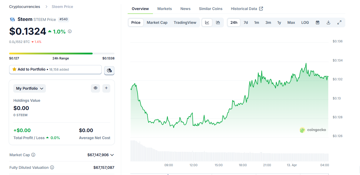Open the calendar date range picker
This screenshot has width=360, height=175.
tap(318, 23)
